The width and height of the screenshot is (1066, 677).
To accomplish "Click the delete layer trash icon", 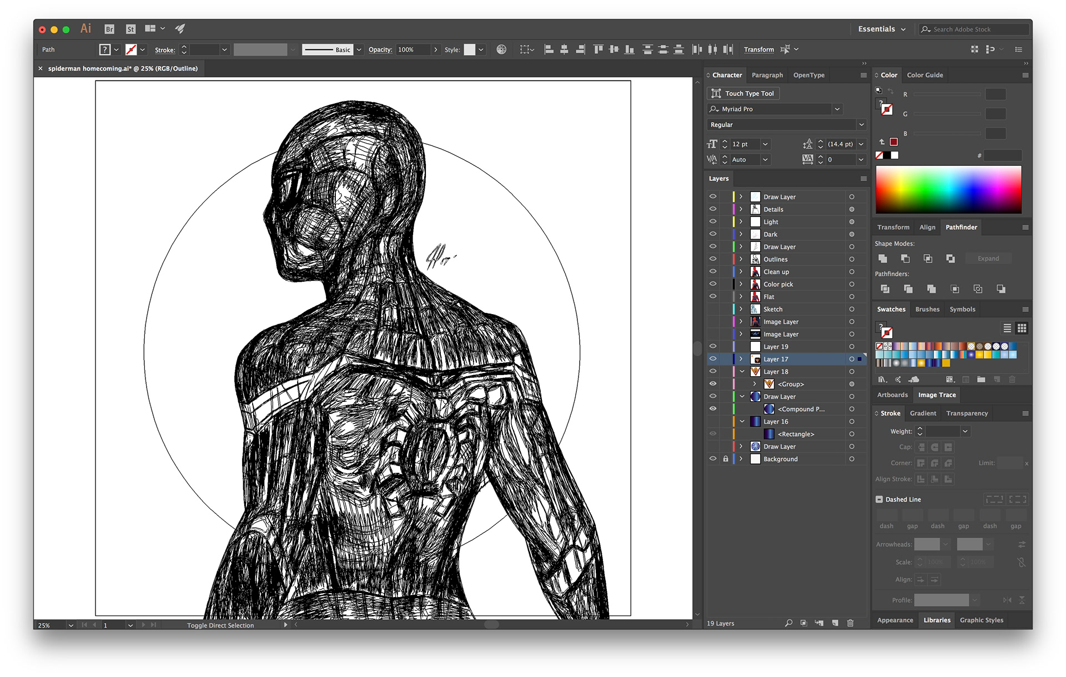I will [x=851, y=623].
